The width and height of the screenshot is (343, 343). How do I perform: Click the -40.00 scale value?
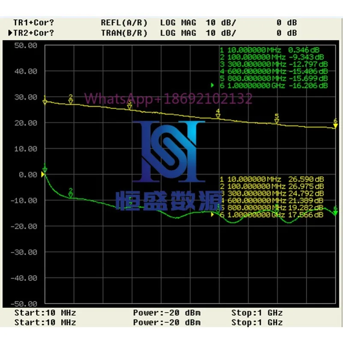[x=24, y=278]
